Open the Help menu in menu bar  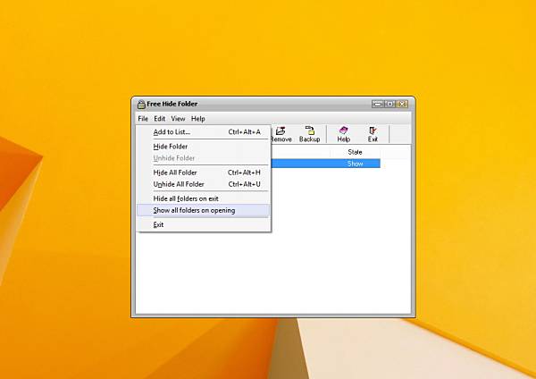[x=198, y=119]
